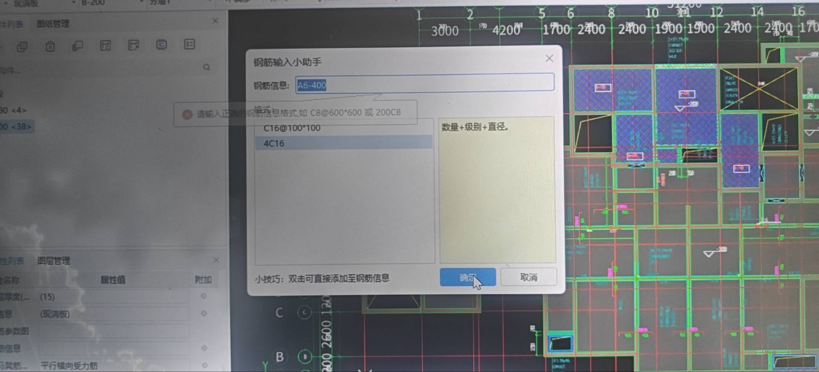Select the component row ending <4>
This screenshot has width=819, height=372.
pos(14,110)
